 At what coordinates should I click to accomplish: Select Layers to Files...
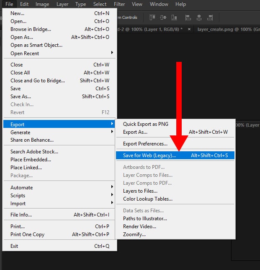175,191
